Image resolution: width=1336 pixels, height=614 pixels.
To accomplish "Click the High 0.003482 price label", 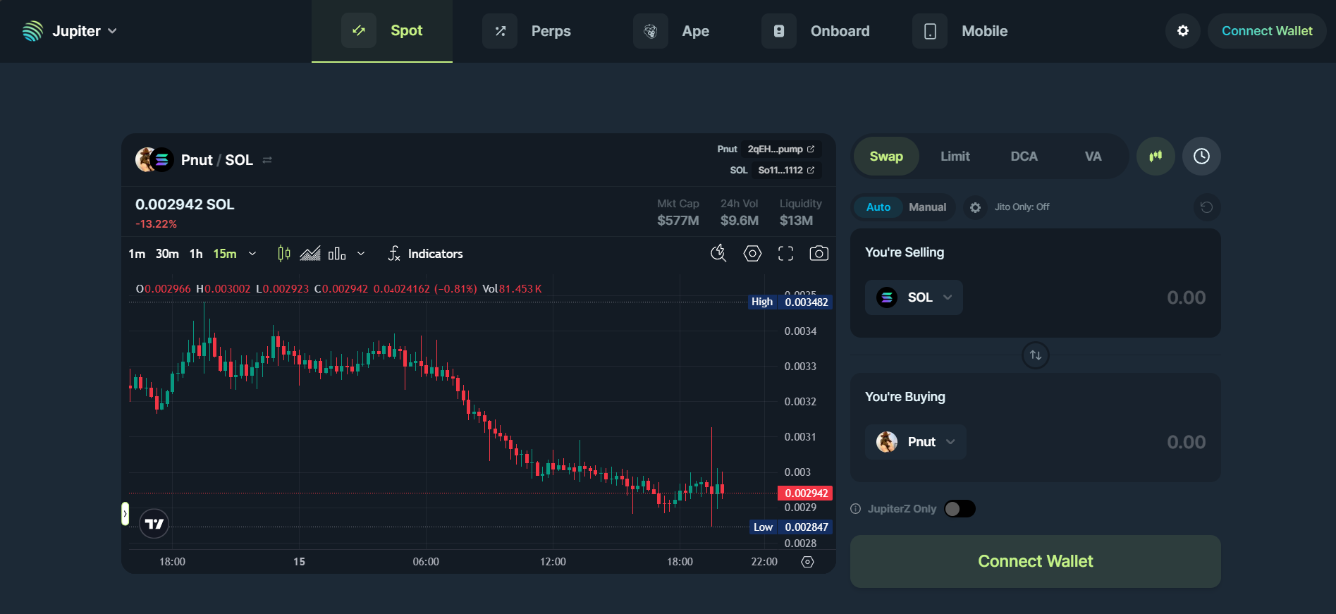I will [790, 302].
